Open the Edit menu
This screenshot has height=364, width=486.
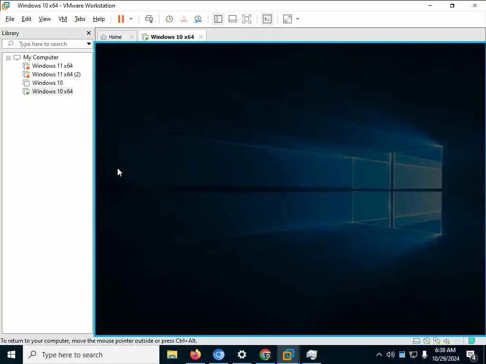[x=27, y=19]
